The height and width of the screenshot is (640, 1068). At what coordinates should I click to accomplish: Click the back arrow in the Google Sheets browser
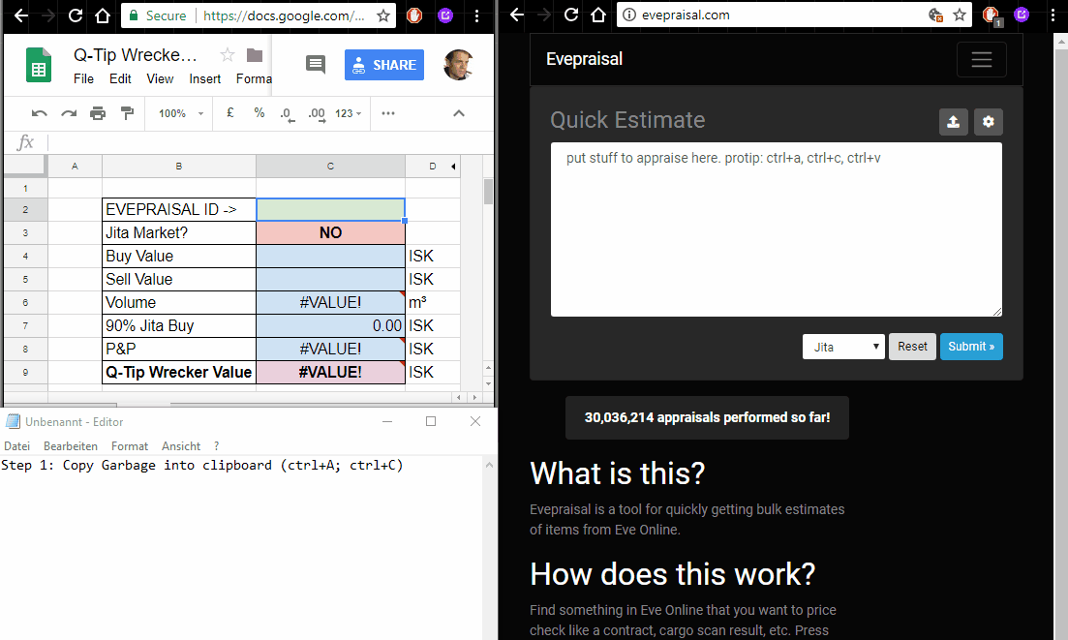[21, 15]
